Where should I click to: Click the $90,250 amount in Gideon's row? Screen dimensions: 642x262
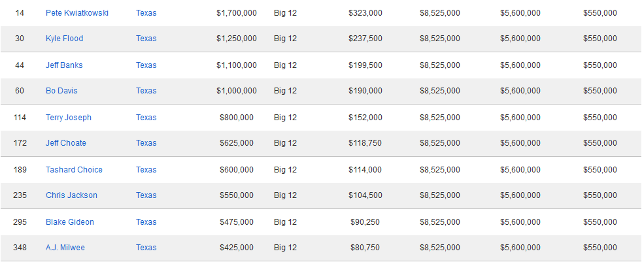point(365,222)
